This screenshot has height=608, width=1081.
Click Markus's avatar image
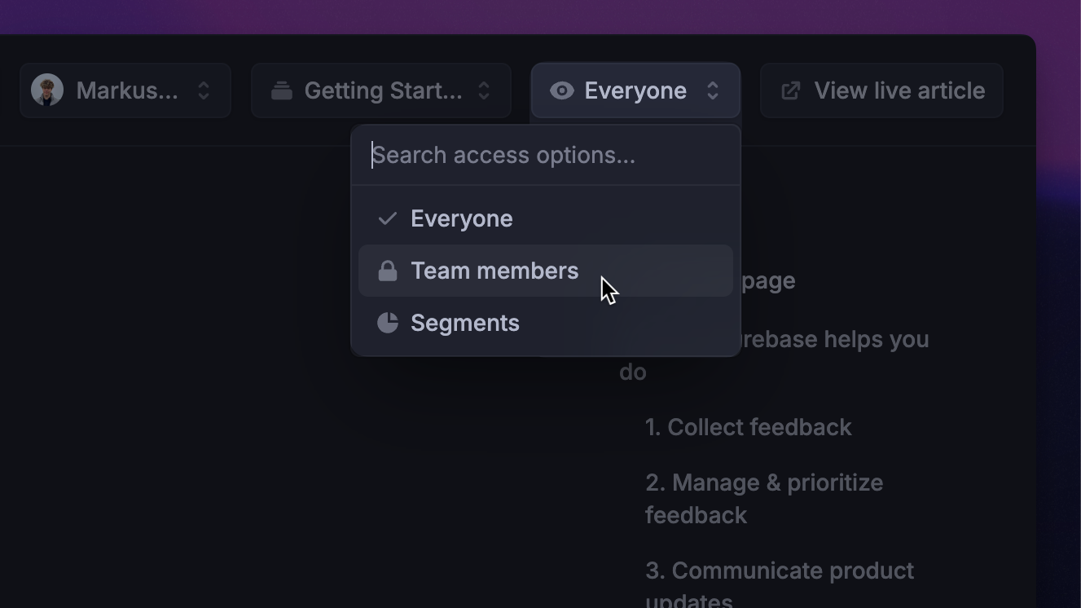pyautogui.click(x=48, y=90)
